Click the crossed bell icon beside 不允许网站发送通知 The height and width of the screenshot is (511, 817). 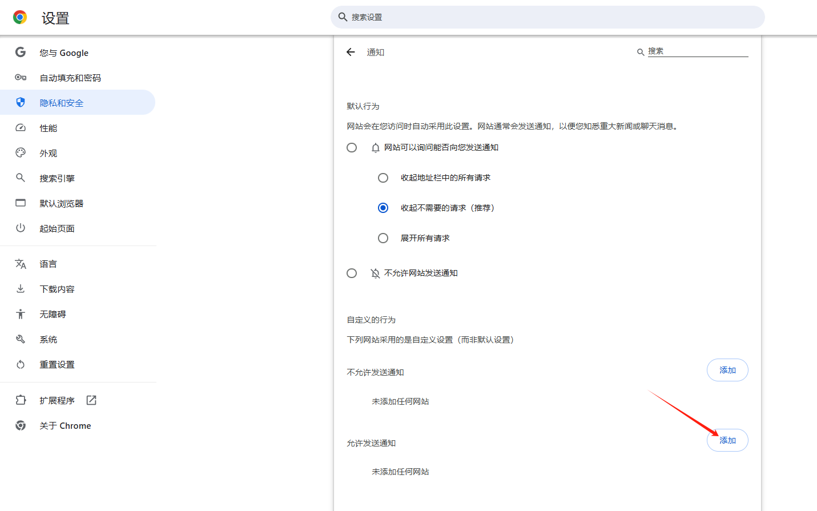click(375, 273)
